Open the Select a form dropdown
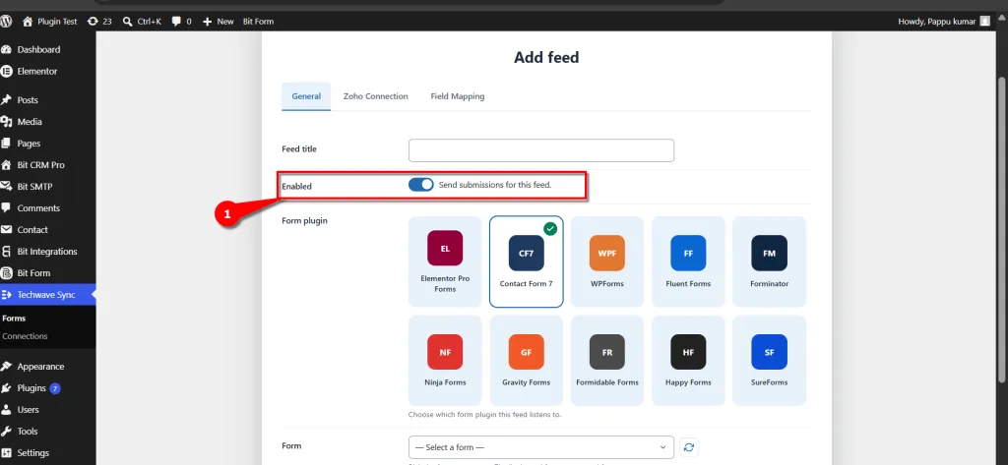 coord(541,447)
